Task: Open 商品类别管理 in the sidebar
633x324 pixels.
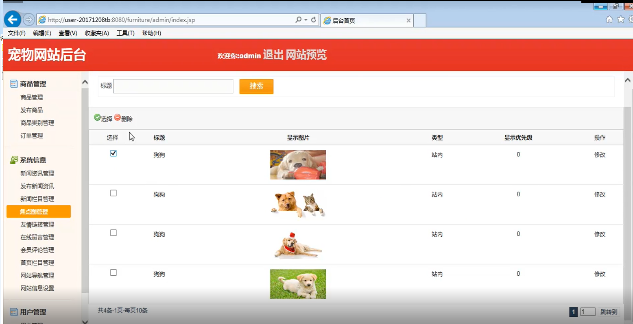Action: (x=37, y=123)
